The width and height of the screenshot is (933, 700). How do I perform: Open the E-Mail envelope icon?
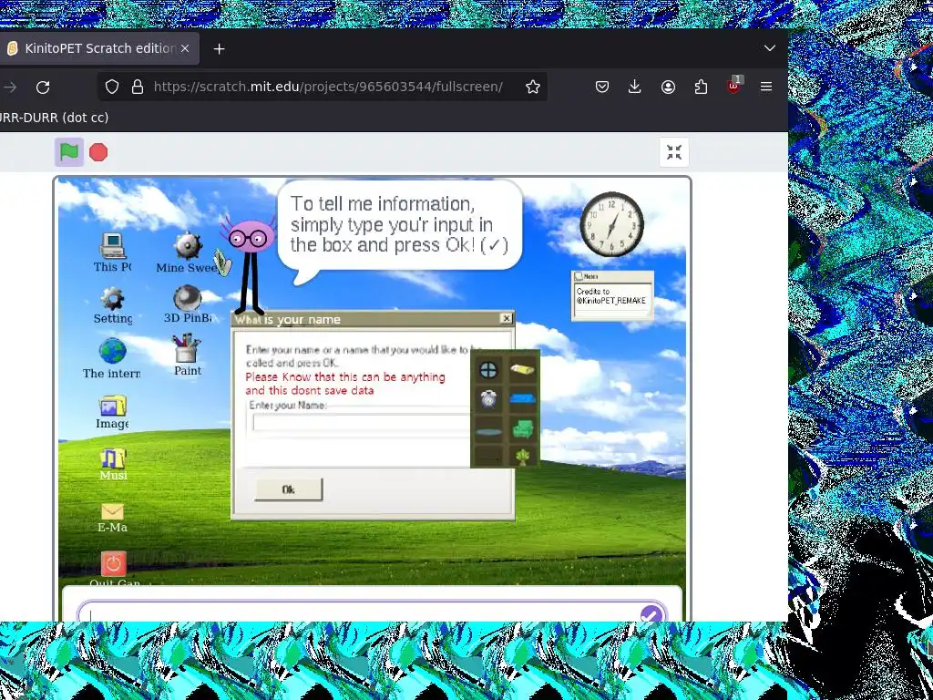tap(112, 518)
